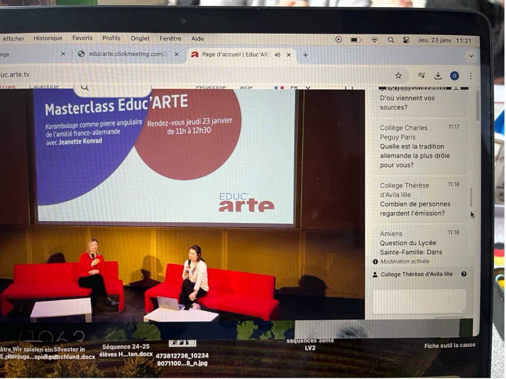This screenshot has width=506, height=379.
Task: Open the Aide menu in menu bar
Action: click(198, 39)
